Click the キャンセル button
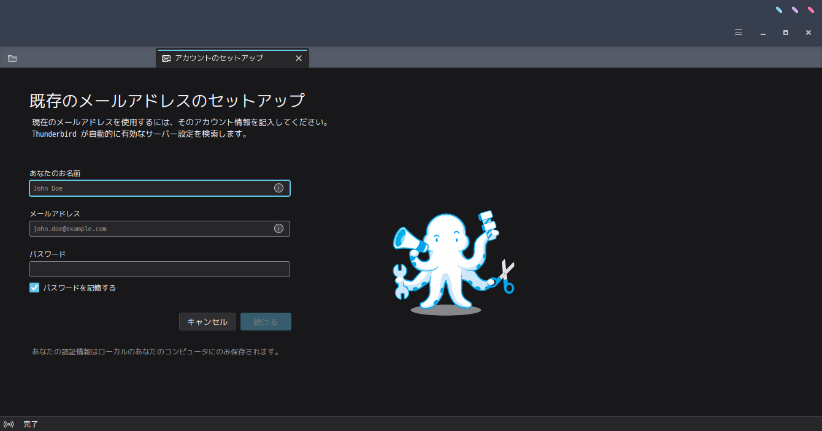 pos(207,322)
